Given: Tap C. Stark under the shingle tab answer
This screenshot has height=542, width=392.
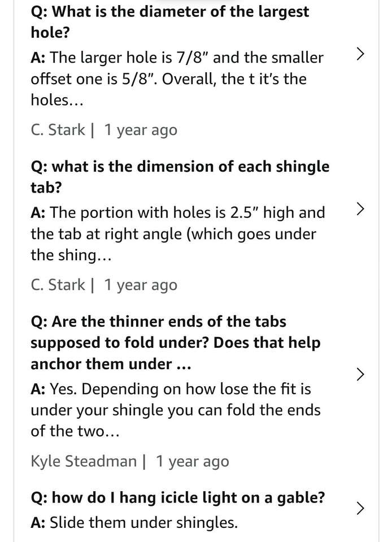Looking at the screenshot, I should click(x=58, y=285).
